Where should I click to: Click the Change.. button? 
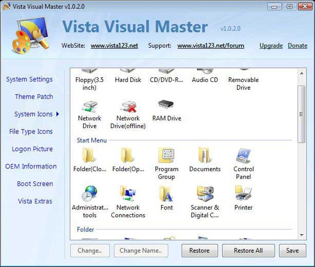tap(90, 250)
